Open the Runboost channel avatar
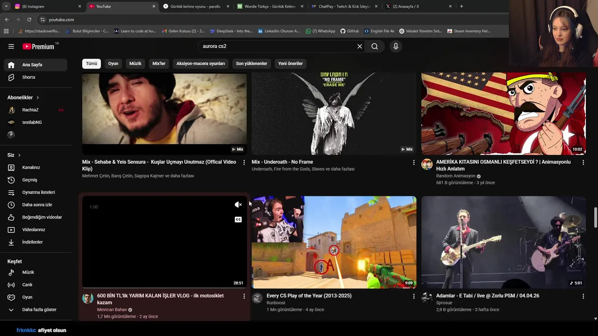Viewport: 598px width, 336px height. point(257,298)
